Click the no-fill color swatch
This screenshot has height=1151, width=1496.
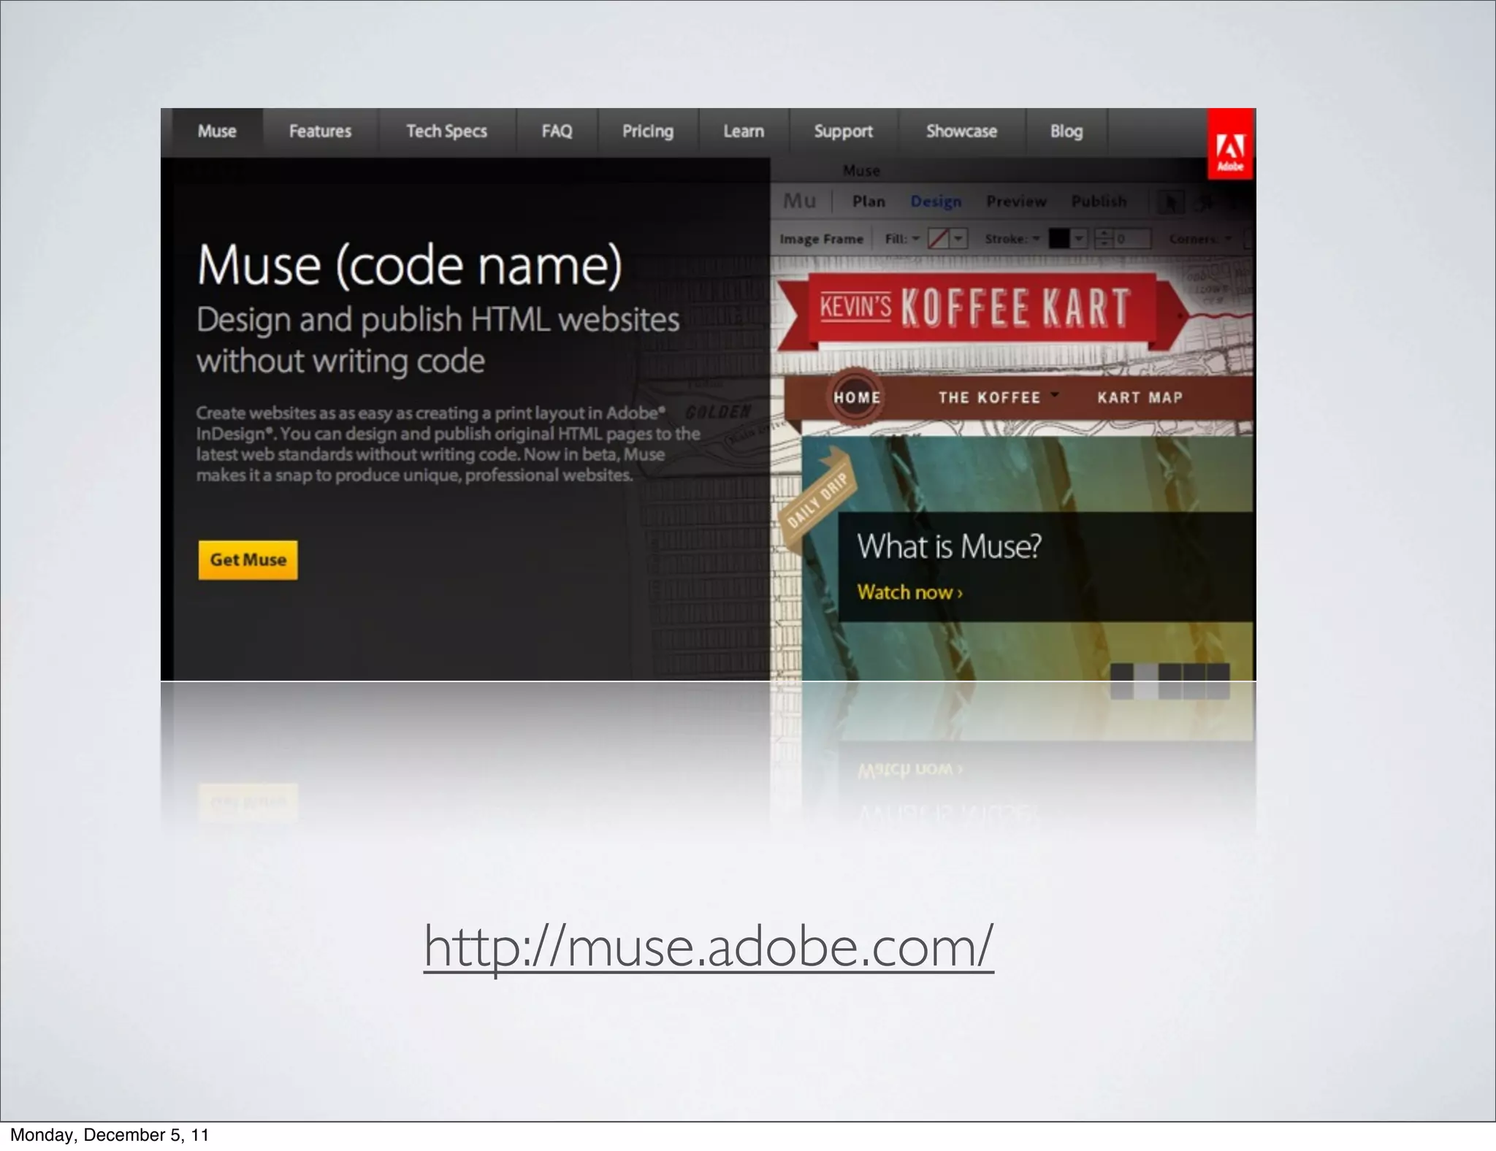coord(938,239)
